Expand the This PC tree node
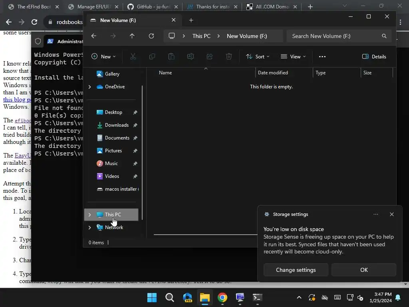The height and width of the screenshot is (307, 409). (x=90, y=215)
